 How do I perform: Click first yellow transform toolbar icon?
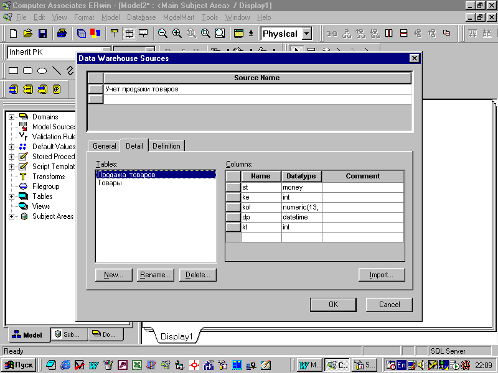point(13,89)
